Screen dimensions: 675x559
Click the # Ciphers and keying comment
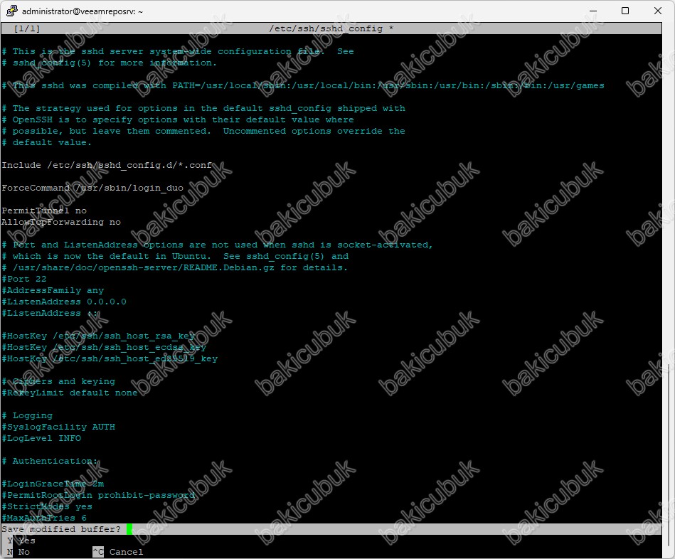pos(58,381)
